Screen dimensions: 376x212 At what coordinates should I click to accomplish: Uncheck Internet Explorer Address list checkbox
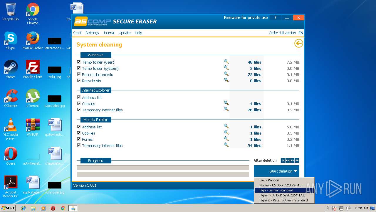[79, 97]
